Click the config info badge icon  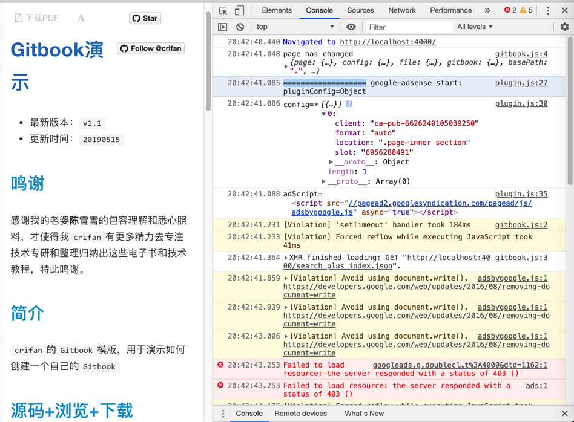(x=349, y=104)
